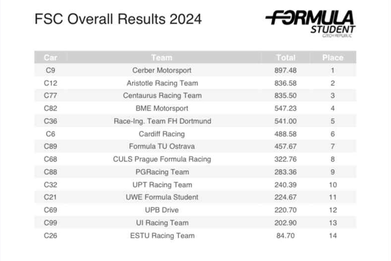391x261 pixels.
Task: Select car number C88 cell
Action: (51, 172)
